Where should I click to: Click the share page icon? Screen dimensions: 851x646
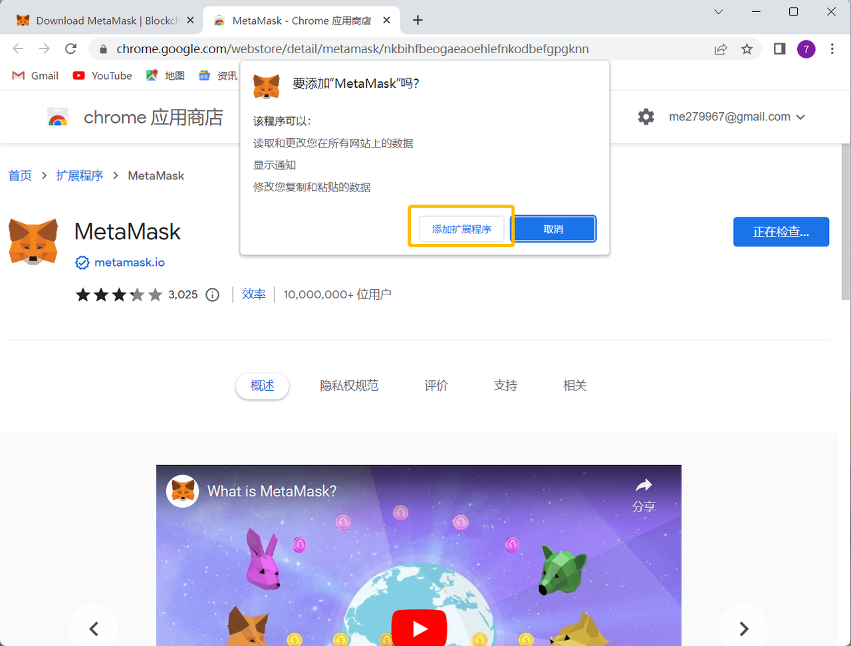pyautogui.click(x=721, y=49)
